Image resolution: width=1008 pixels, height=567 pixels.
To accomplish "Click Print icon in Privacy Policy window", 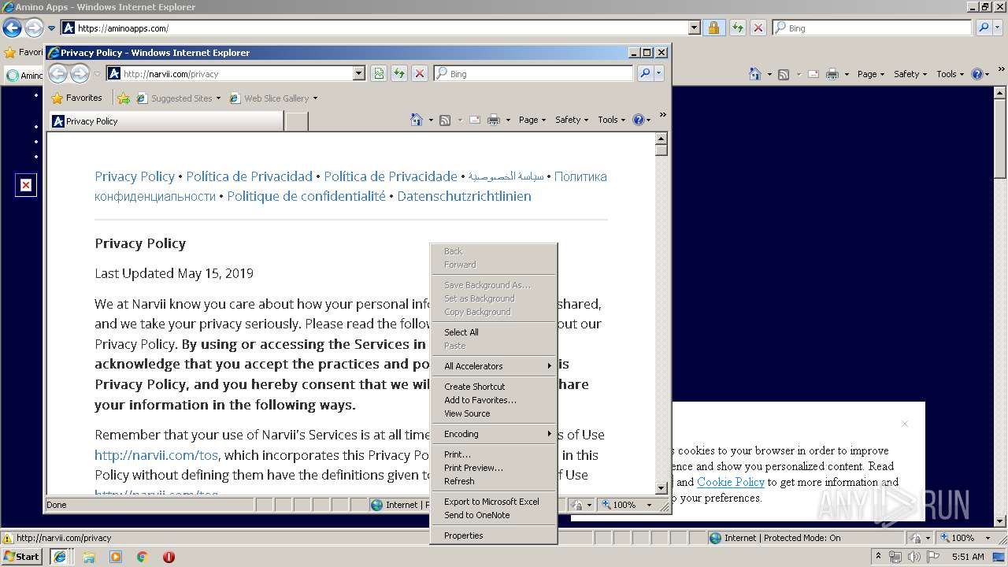I will pos(494,120).
